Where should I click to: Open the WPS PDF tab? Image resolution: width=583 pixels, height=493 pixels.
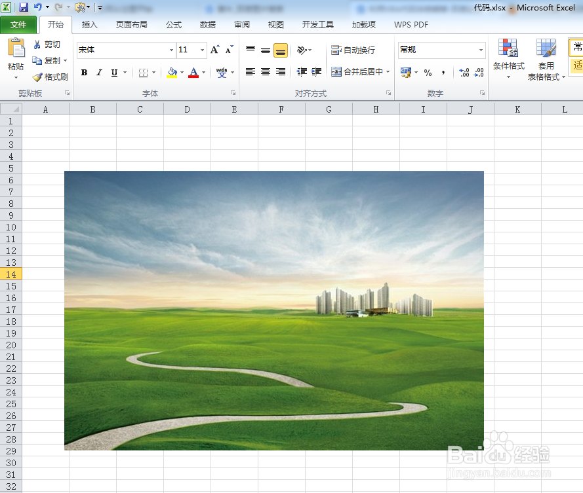tap(411, 24)
